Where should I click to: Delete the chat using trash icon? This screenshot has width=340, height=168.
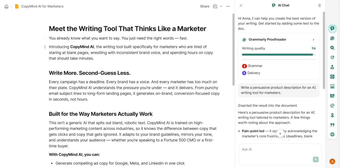(x=319, y=6)
